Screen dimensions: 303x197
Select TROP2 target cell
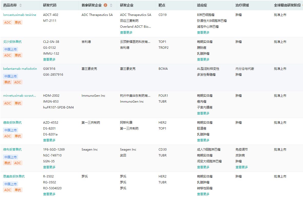click(x=163, y=47)
